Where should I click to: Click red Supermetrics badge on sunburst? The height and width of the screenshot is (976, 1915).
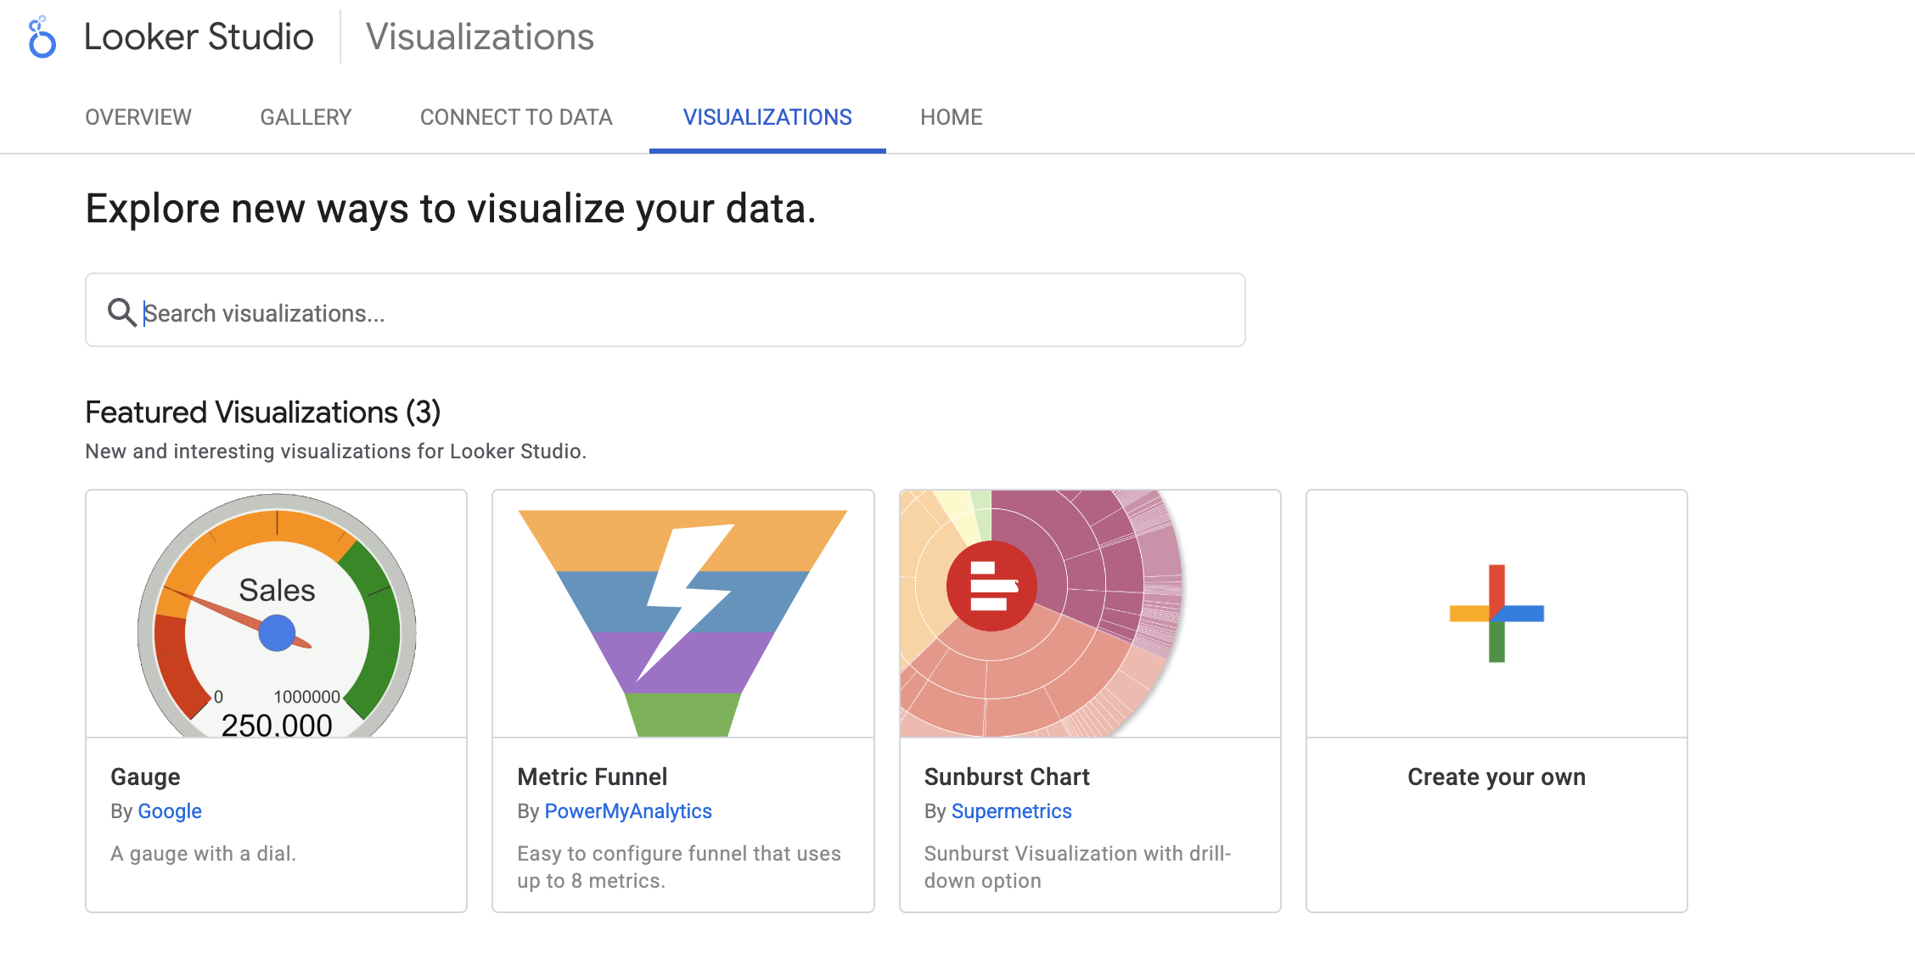click(991, 586)
